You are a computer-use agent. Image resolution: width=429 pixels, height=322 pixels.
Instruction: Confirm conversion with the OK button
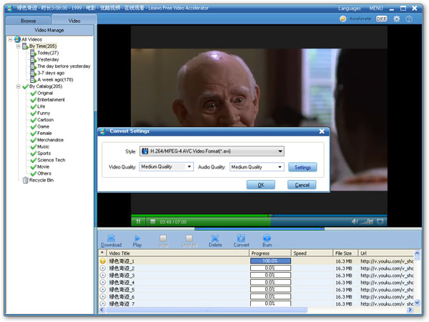[x=261, y=185]
